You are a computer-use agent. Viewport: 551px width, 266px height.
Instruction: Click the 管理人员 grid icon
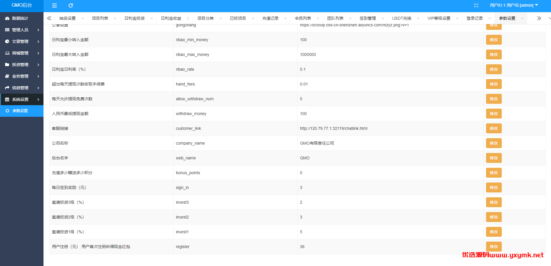coord(7,30)
